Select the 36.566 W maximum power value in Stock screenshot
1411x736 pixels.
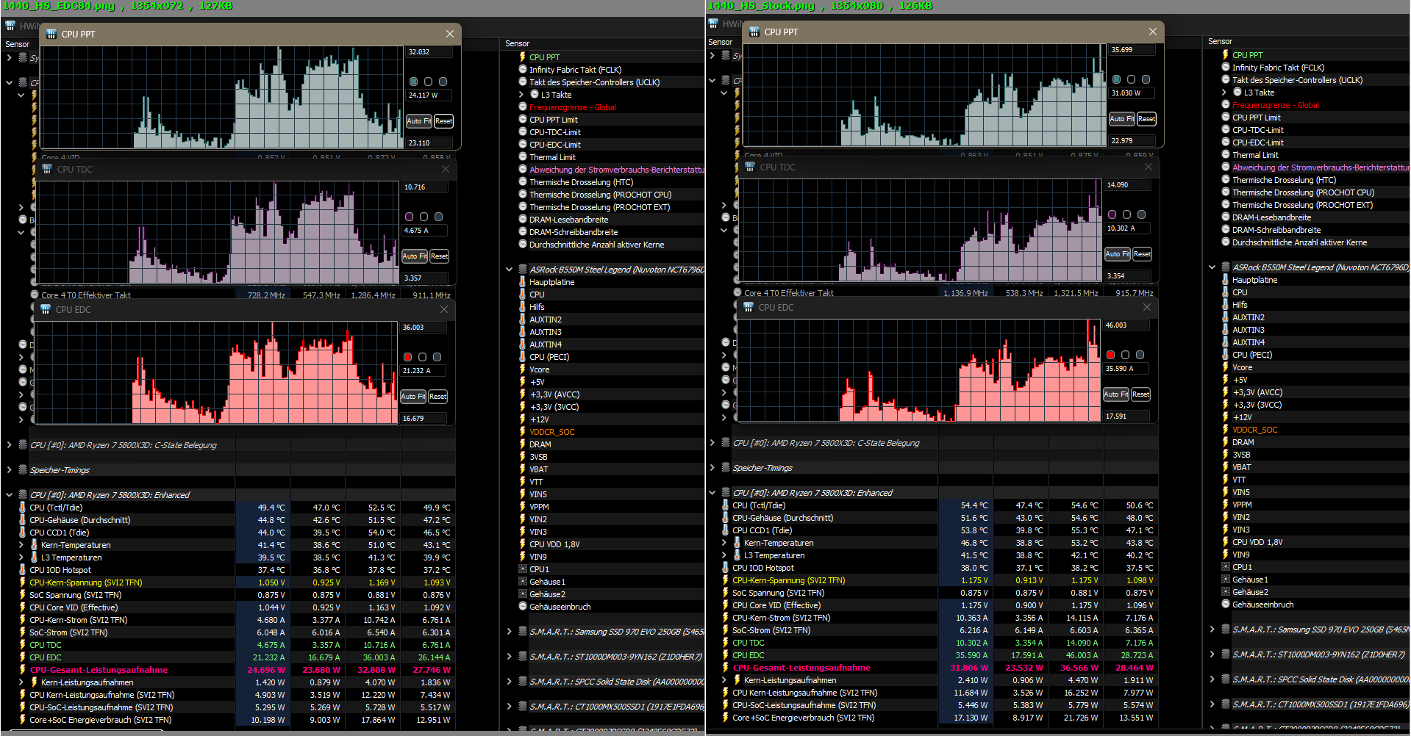coord(1074,668)
